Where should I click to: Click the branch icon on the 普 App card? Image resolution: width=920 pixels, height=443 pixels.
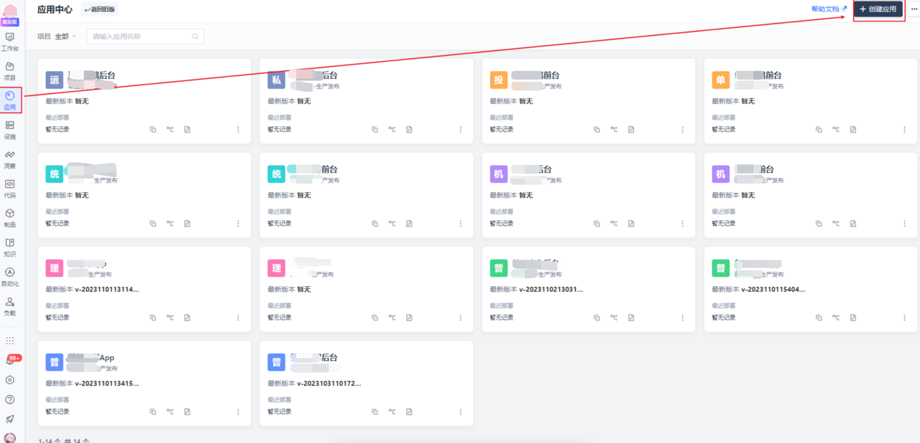pyautogui.click(x=170, y=412)
